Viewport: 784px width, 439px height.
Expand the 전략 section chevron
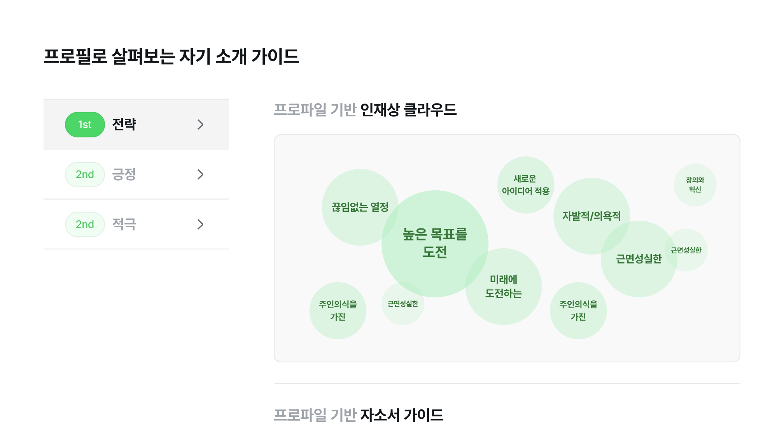click(x=200, y=125)
